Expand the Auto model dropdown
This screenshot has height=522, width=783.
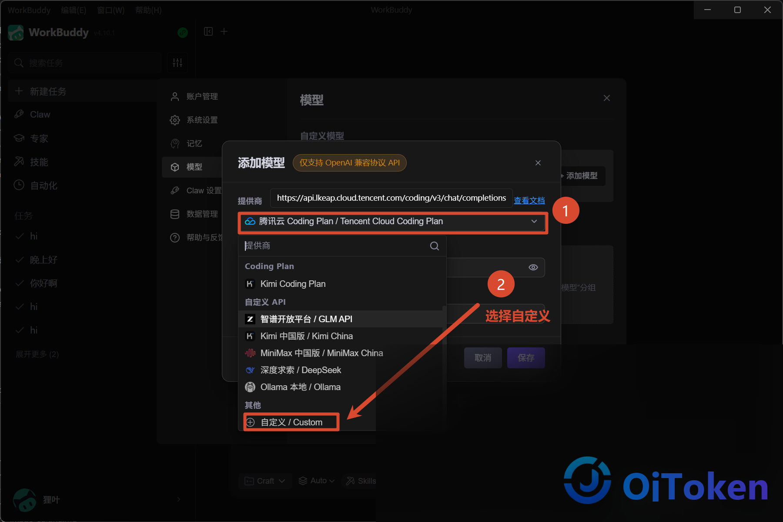pyautogui.click(x=316, y=481)
